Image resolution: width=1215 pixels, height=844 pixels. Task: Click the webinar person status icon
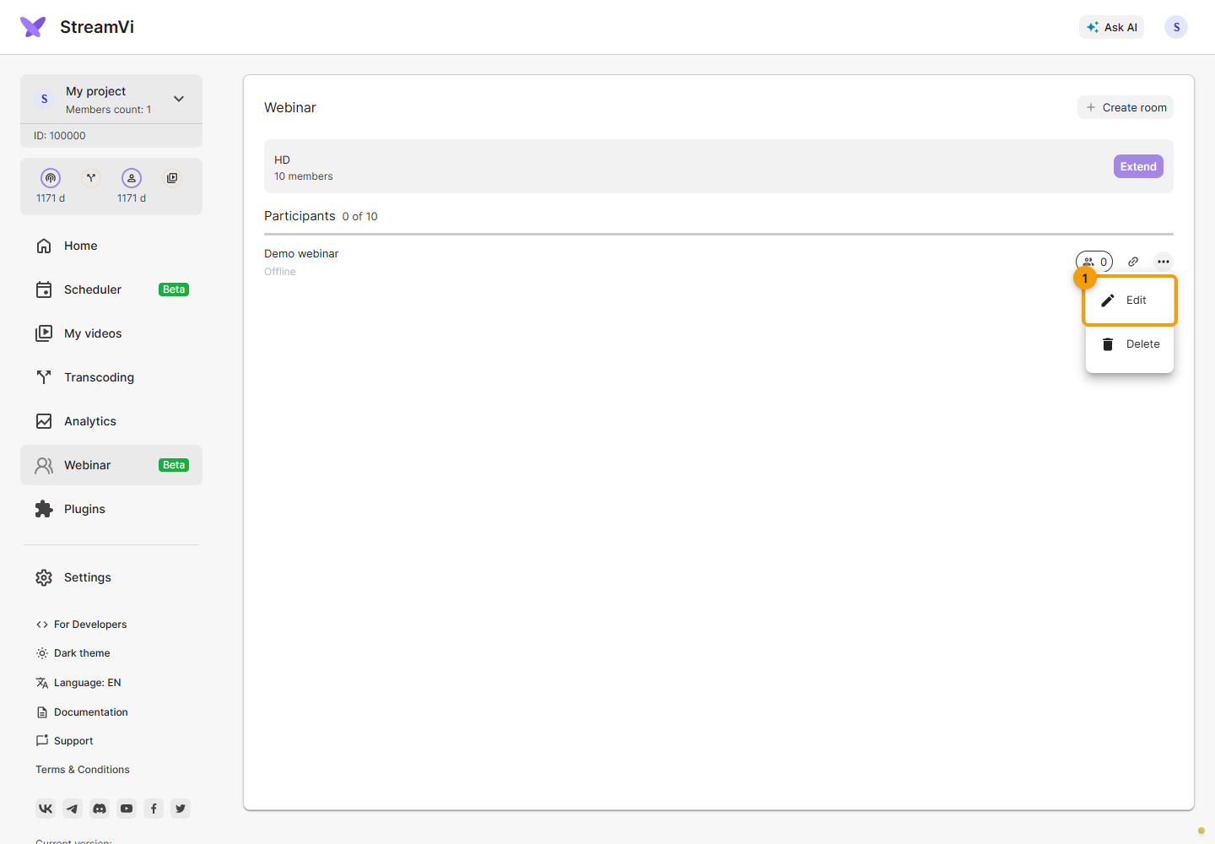coord(132,178)
